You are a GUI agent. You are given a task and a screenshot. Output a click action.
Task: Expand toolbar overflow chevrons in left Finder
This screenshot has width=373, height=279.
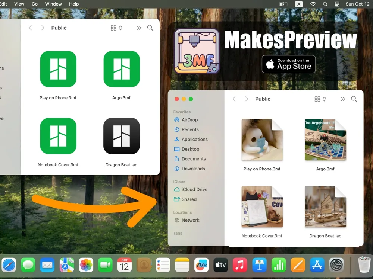[x=139, y=28]
